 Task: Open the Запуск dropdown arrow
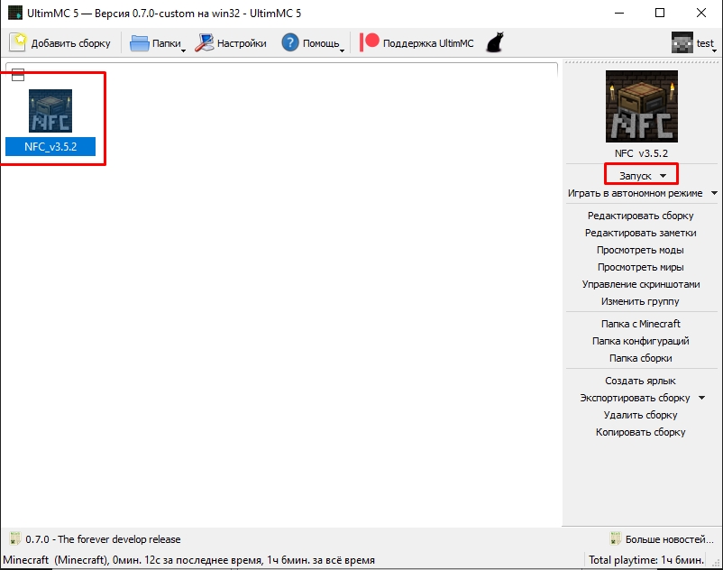click(x=664, y=176)
